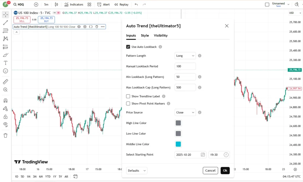The image size is (303, 182).
Task: Delete the Auto Trend indicator from legend
Action: click(97, 27)
